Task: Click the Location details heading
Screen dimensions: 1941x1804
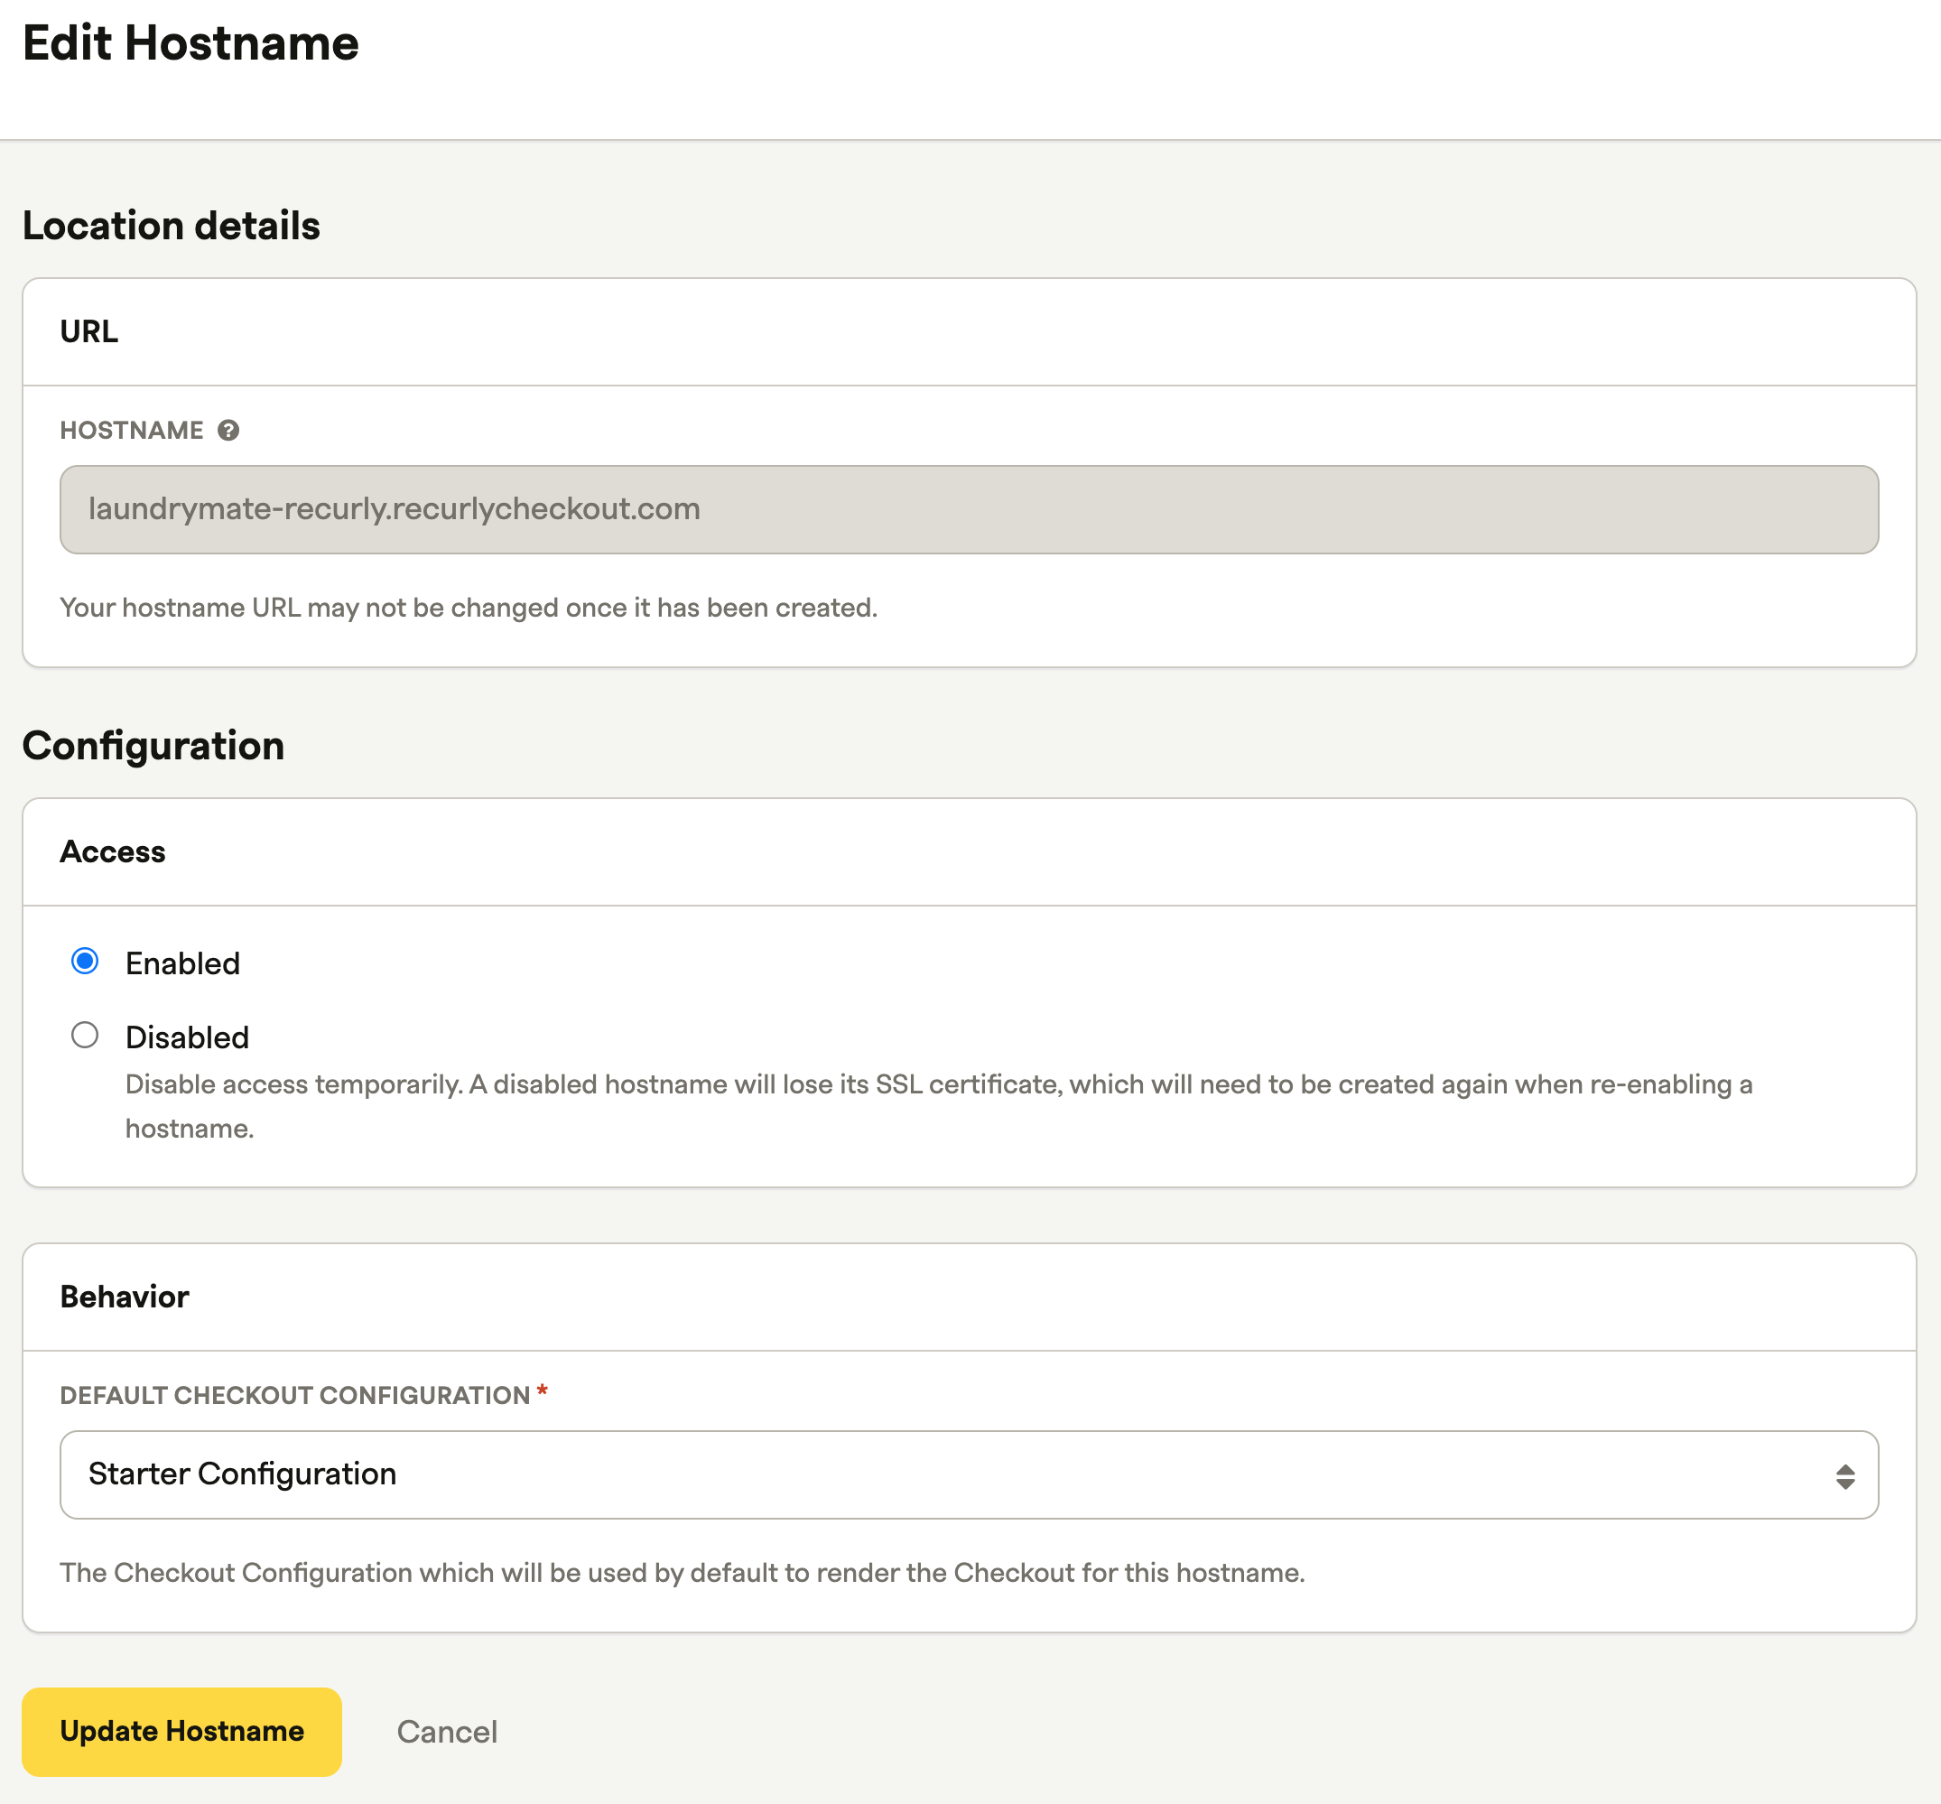Action: 171,226
